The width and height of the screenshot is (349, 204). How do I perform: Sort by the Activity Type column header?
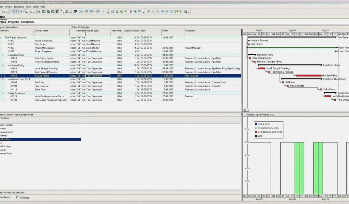[x=98, y=32]
